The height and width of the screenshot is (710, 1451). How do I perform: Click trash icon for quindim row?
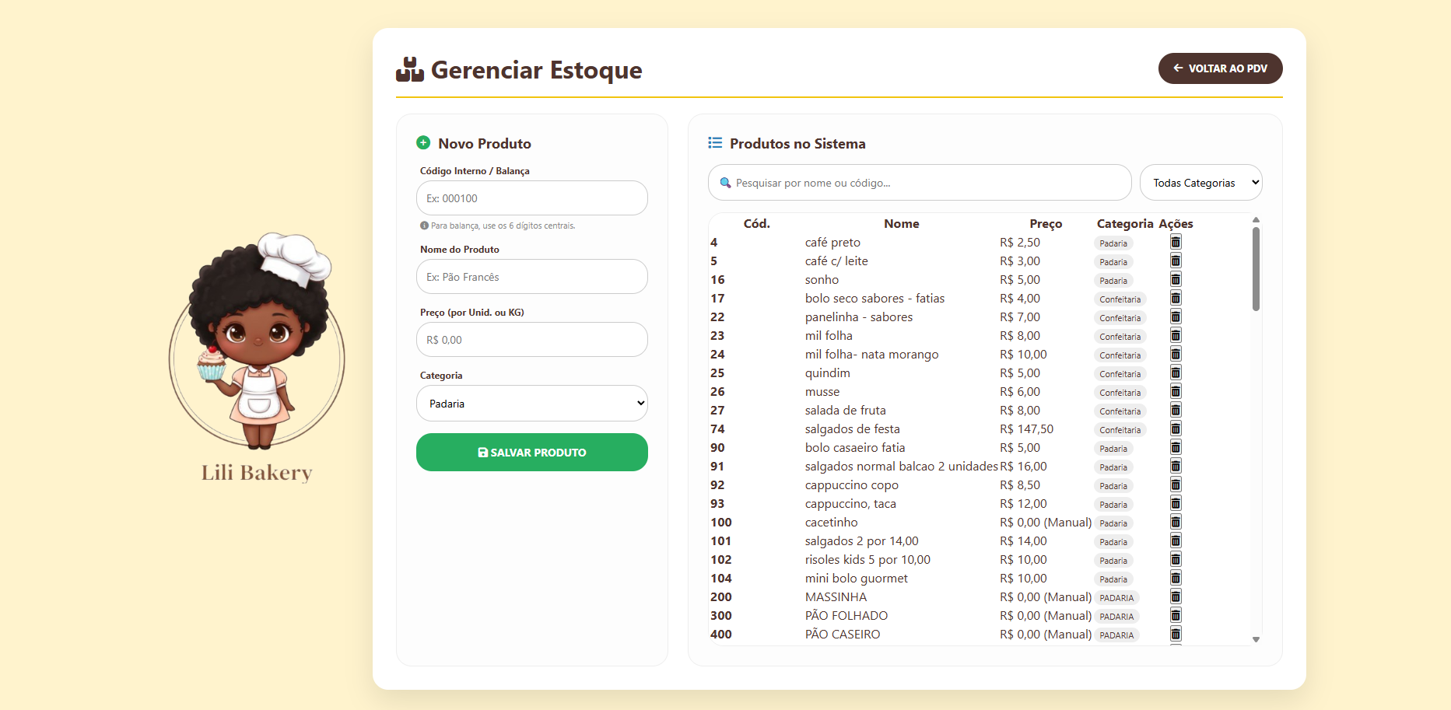(1176, 373)
